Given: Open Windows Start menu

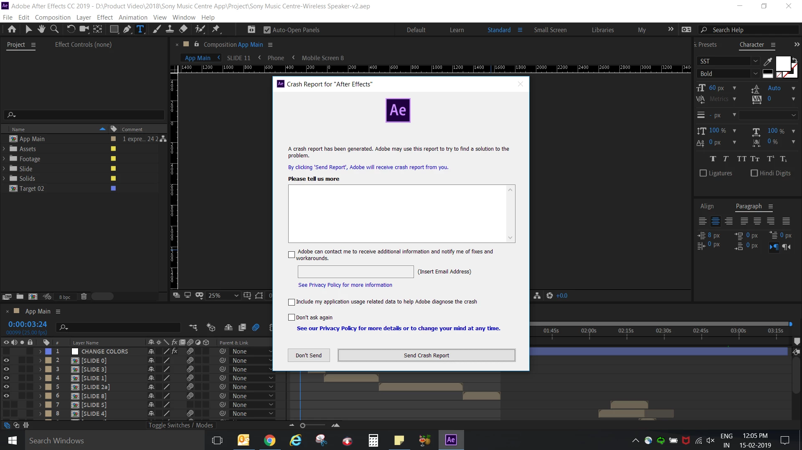Looking at the screenshot, I should click(x=13, y=440).
